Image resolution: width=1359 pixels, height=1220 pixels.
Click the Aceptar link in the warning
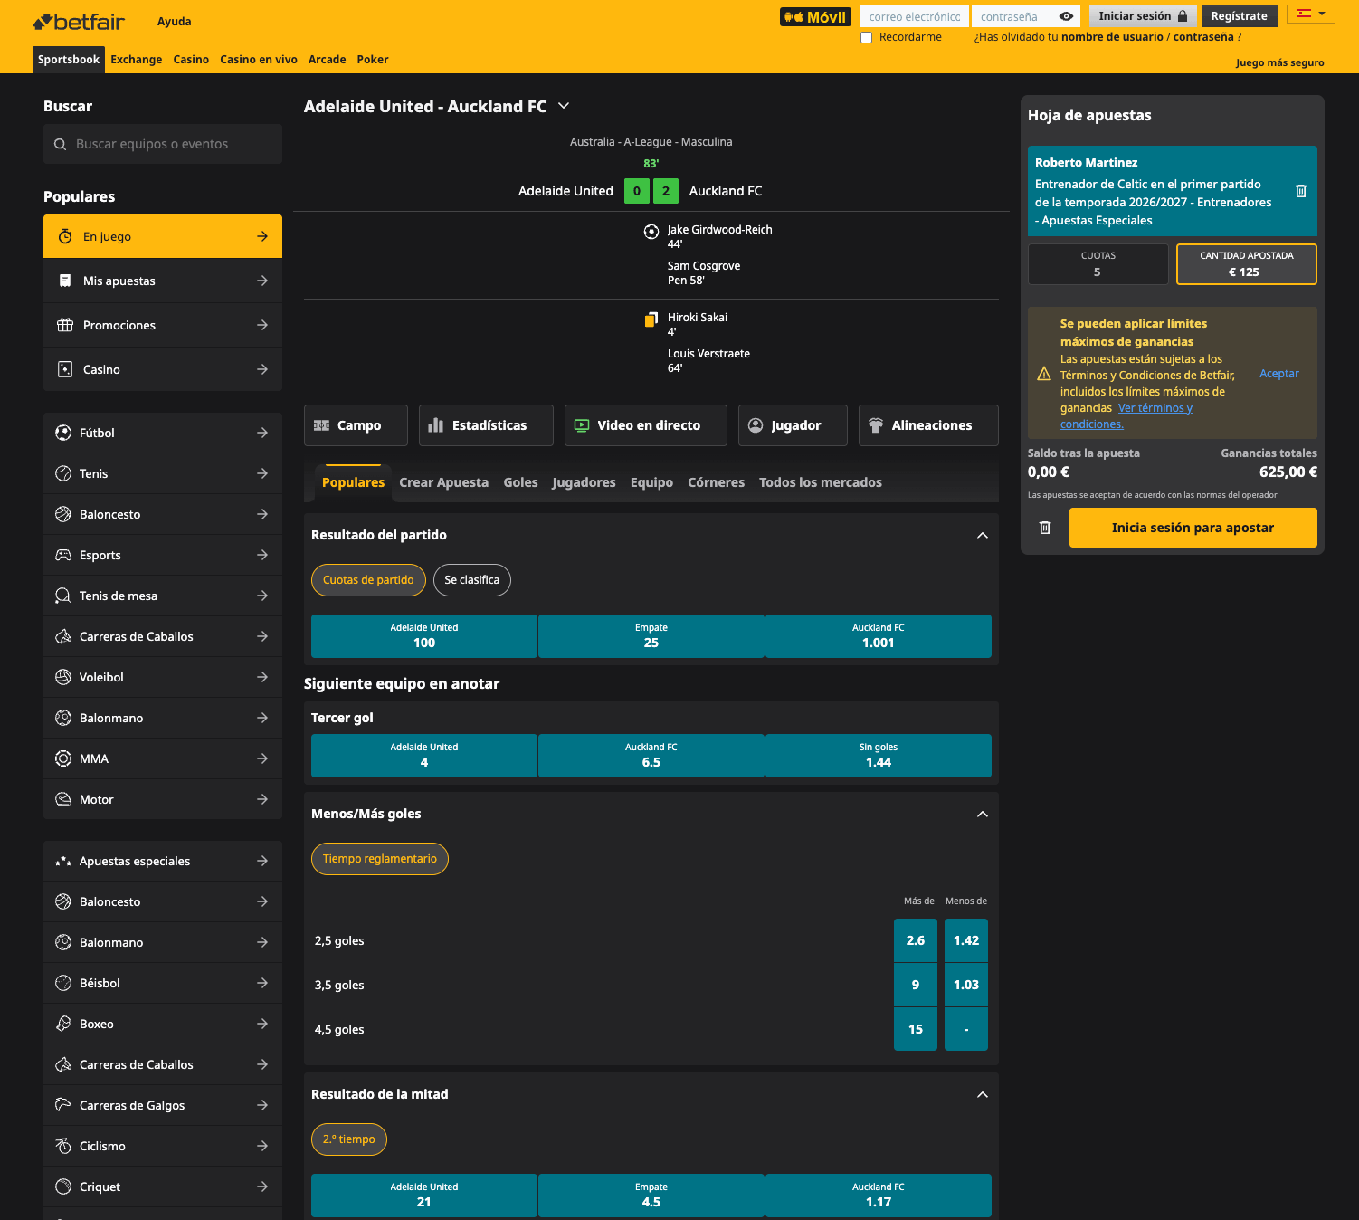pos(1279,374)
